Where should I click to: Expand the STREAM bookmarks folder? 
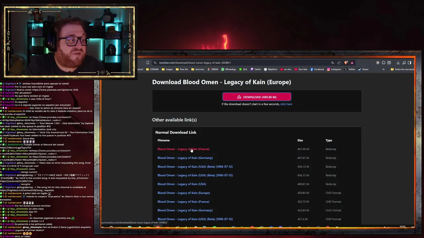point(152,69)
